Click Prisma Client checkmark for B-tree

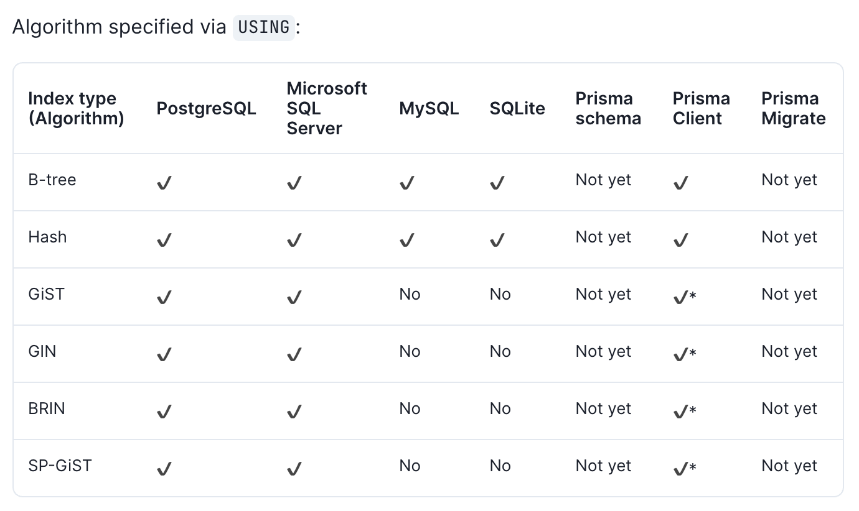[681, 183]
